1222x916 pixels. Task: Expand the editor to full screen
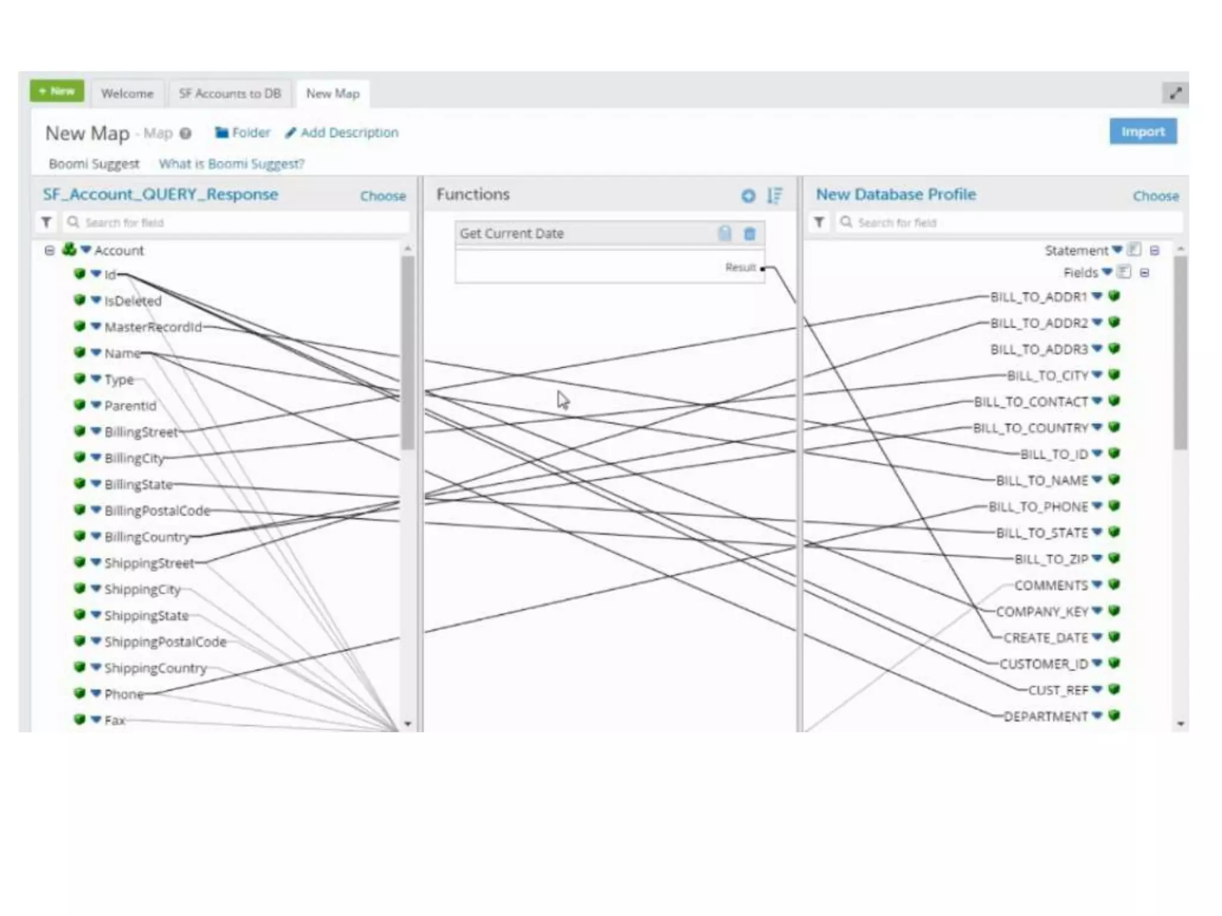click(1175, 93)
